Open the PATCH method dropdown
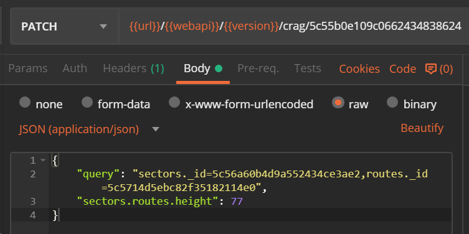This screenshot has width=469, height=234. 64,27
